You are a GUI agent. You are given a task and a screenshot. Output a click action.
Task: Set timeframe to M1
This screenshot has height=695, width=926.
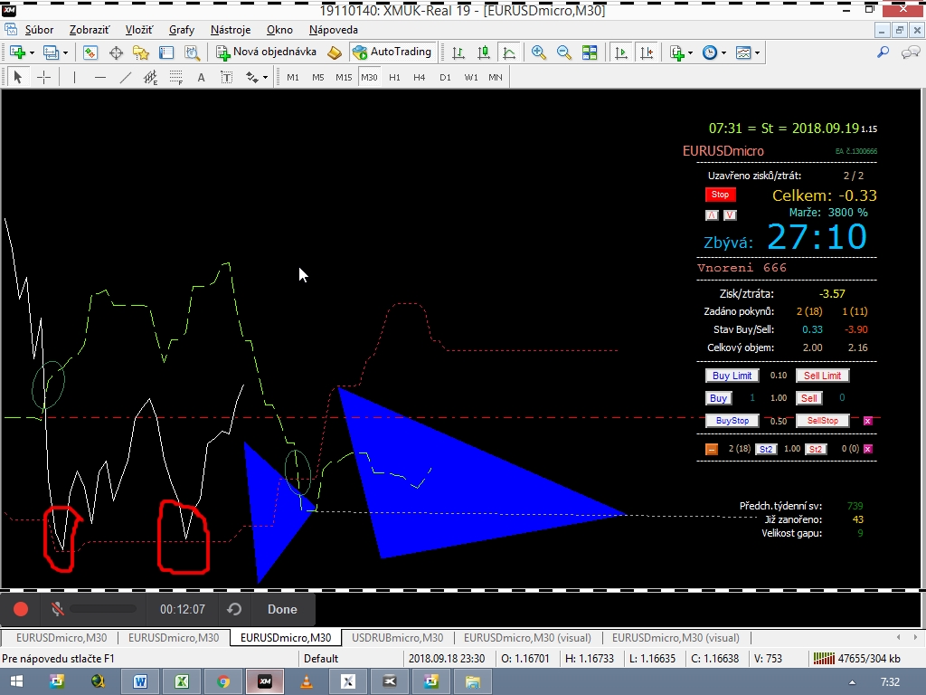(x=293, y=78)
